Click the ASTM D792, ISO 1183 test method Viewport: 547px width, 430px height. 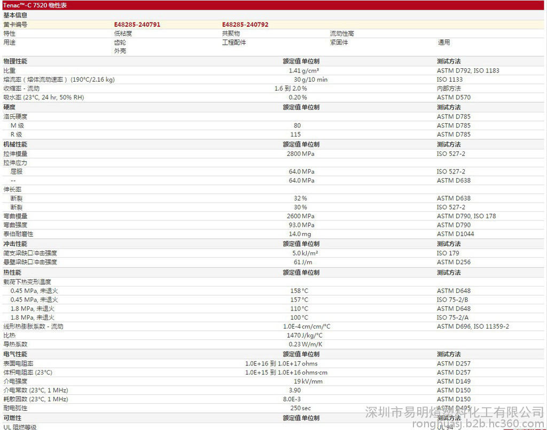[x=468, y=70]
